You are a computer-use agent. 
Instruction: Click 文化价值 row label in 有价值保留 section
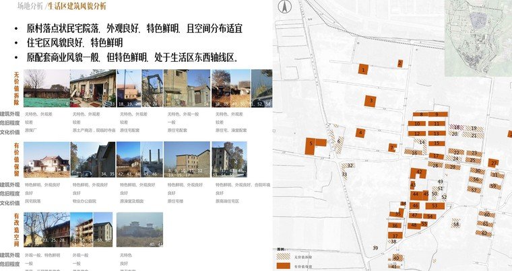tap(10, 203)
